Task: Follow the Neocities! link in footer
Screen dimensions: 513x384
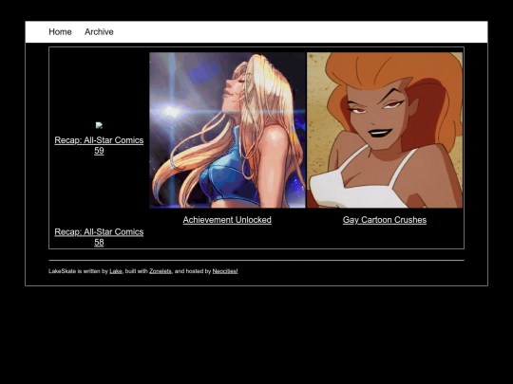Action: tap(225, 271)
